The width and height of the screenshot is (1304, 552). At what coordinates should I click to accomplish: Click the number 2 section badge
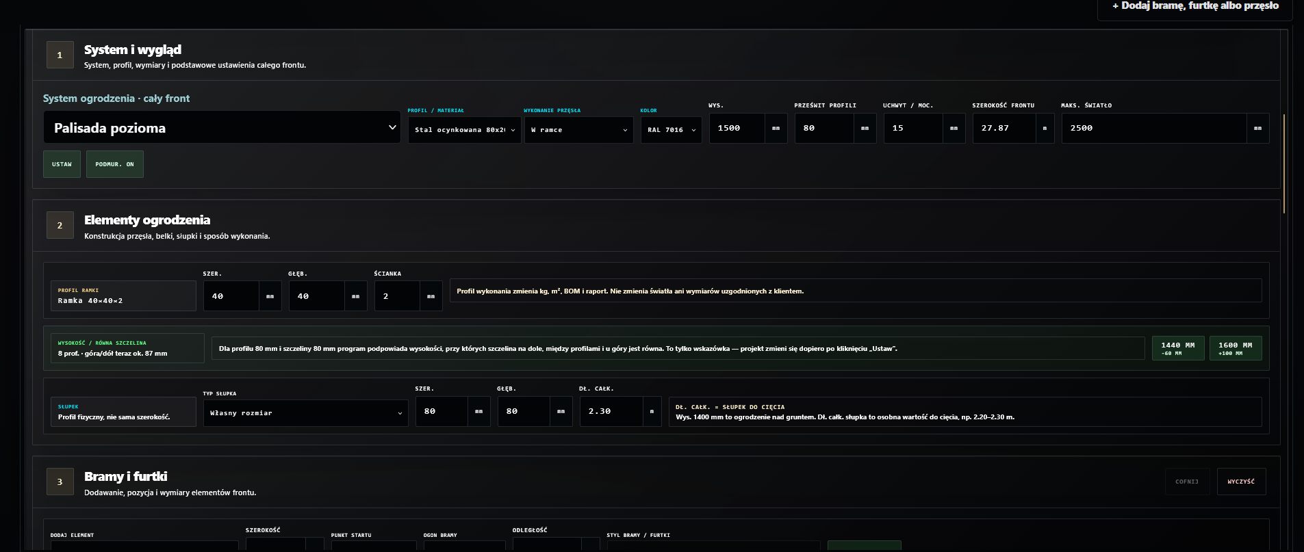[x=60, y=226]
